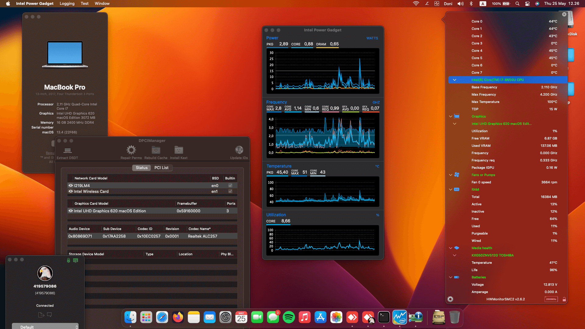This screenshot has width=585, height=329.
Task: Open Control Center in menu bar
Action: coord(527,4)
